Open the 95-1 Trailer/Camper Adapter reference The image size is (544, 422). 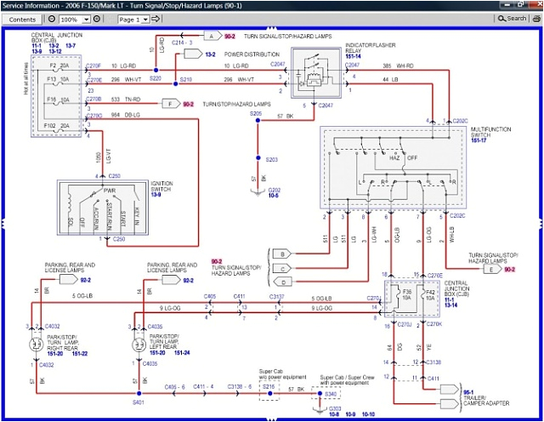pyautogui.click(x=468, y=392)
